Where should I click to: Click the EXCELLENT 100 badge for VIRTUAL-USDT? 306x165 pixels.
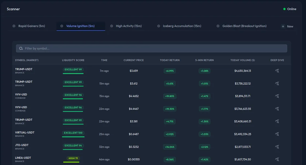73,133
